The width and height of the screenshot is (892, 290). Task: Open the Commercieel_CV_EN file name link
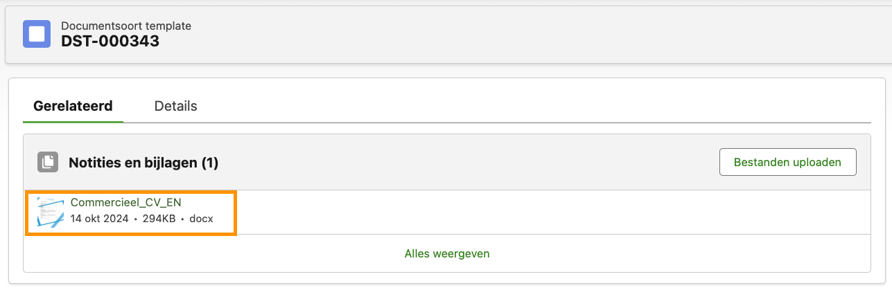(116, 203)
